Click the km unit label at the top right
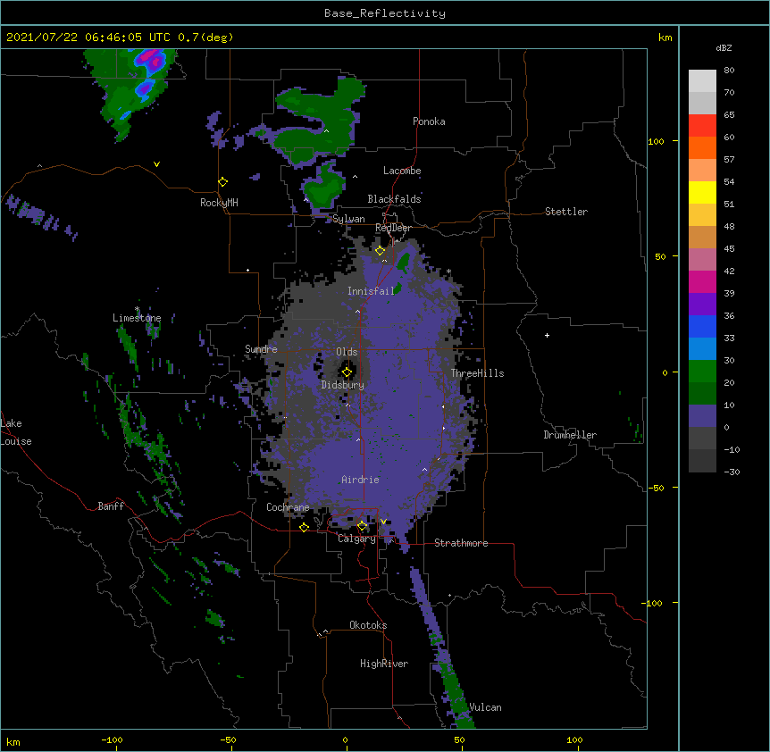The image size is (770, 752). point(665,38)
